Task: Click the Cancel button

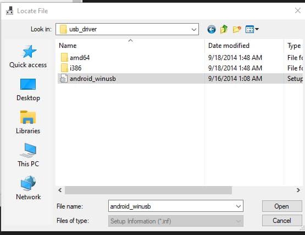Action: (282, 220)
